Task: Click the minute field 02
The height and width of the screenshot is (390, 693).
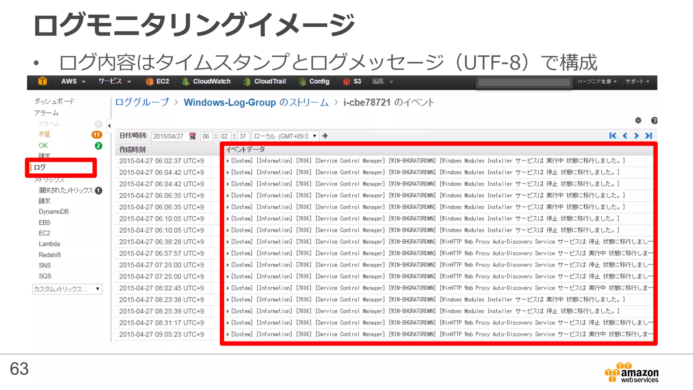Action: (224, 136)
